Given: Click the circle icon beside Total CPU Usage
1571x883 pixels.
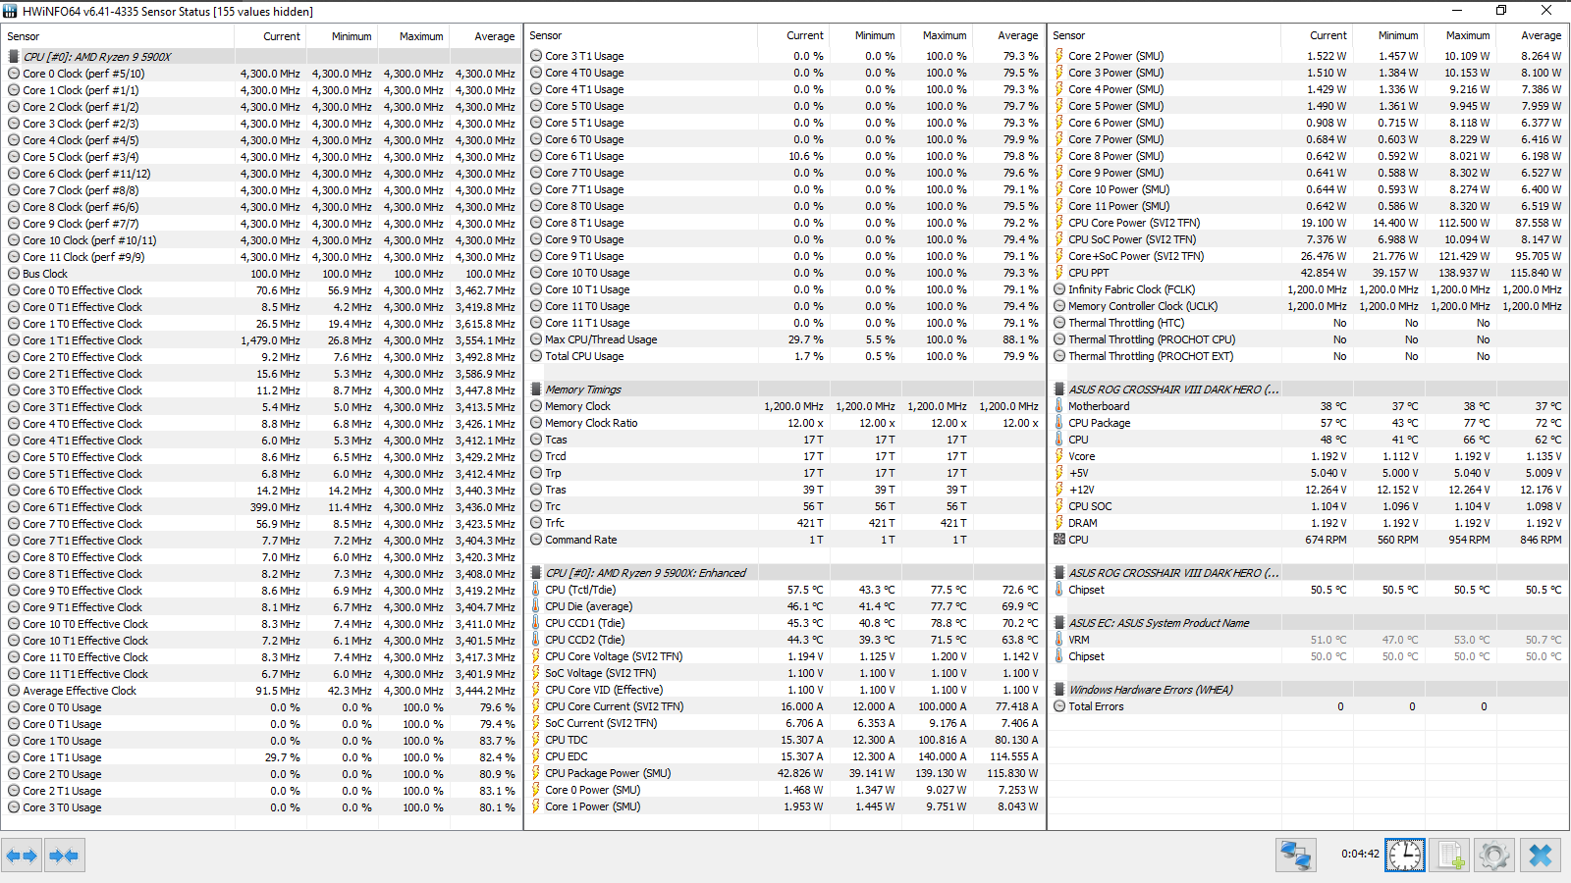Looking at the screenshot, I should click(x=536, y=356).
